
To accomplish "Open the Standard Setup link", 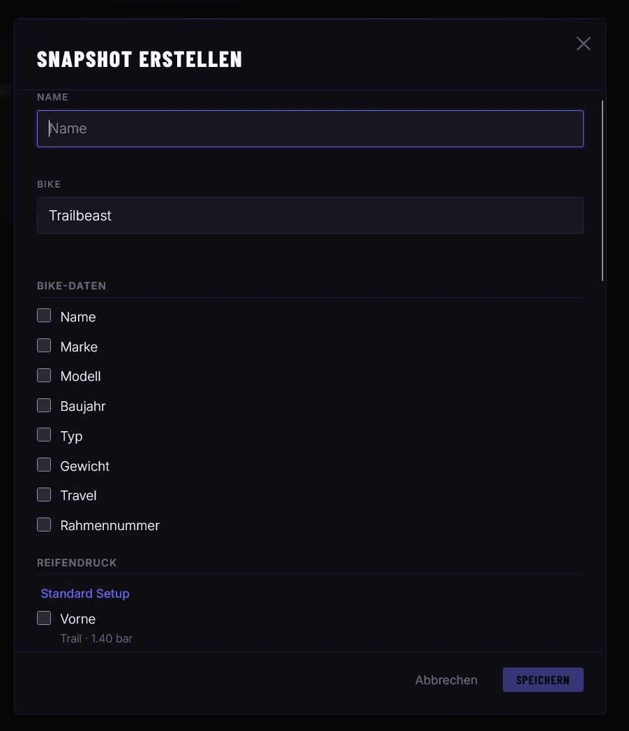I will coord(85,594).
